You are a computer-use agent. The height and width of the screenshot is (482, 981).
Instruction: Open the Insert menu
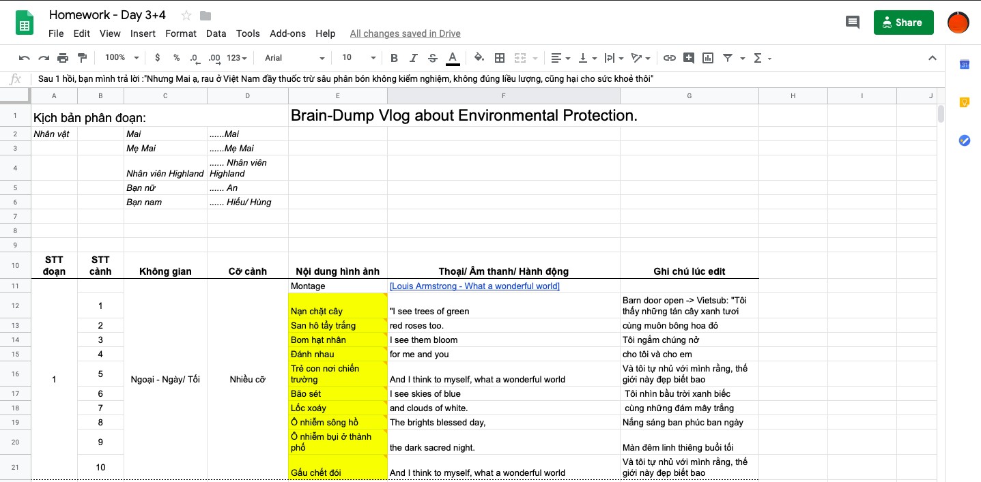tap(143, 33)
